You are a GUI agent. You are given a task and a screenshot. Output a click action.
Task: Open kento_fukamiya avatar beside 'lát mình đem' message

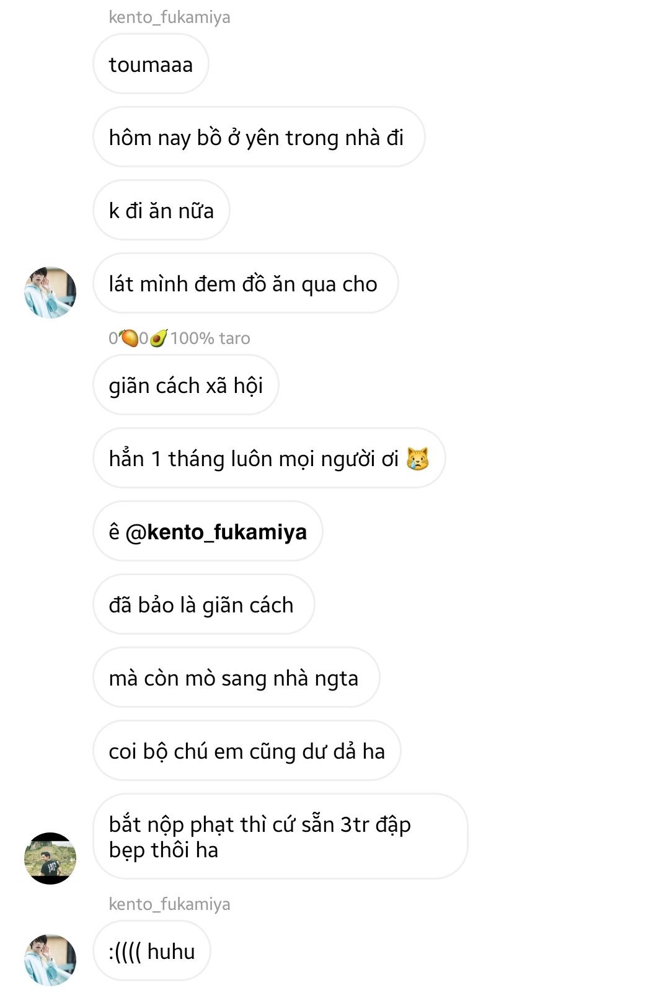pos(50,293)
